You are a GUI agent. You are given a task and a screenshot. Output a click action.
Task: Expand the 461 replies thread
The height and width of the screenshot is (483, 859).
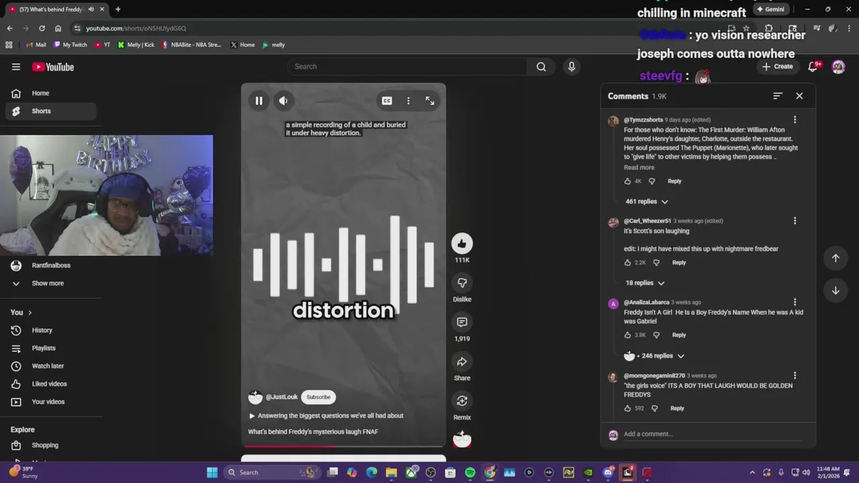click(647, 201)
